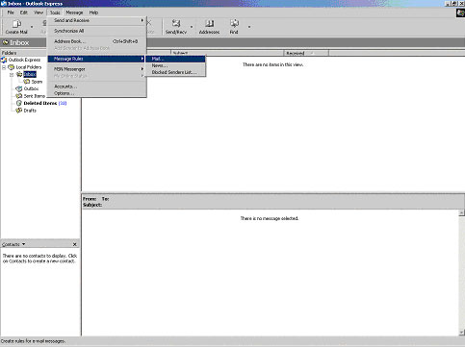Viewport: 465px width, 347px height.
Task: Sort by the Received column header
Action: point(306,53)
